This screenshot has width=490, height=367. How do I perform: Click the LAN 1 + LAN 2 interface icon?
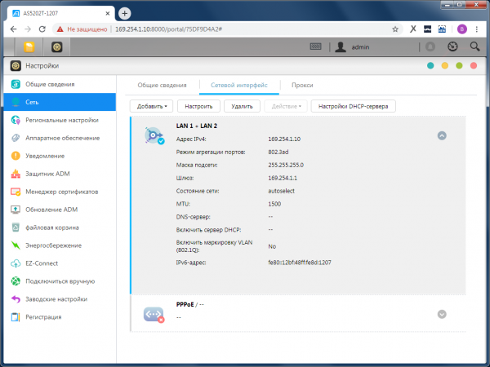[x=154, y=136]
